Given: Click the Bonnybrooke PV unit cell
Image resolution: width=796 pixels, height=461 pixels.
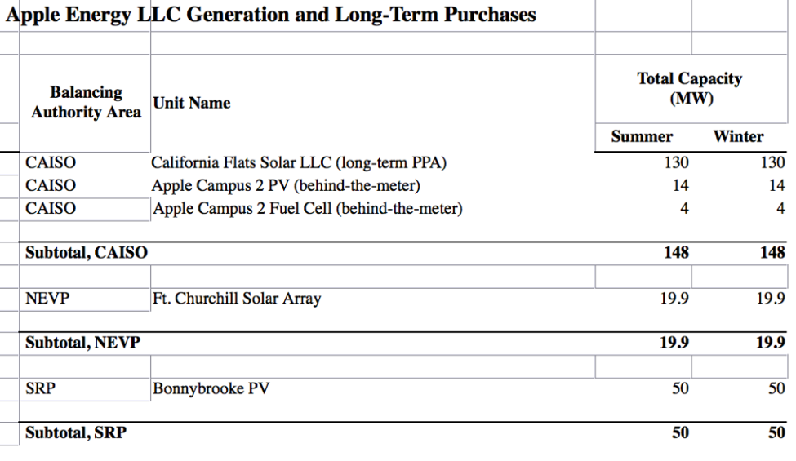Looking at the screenshot, I should point(211,388).
